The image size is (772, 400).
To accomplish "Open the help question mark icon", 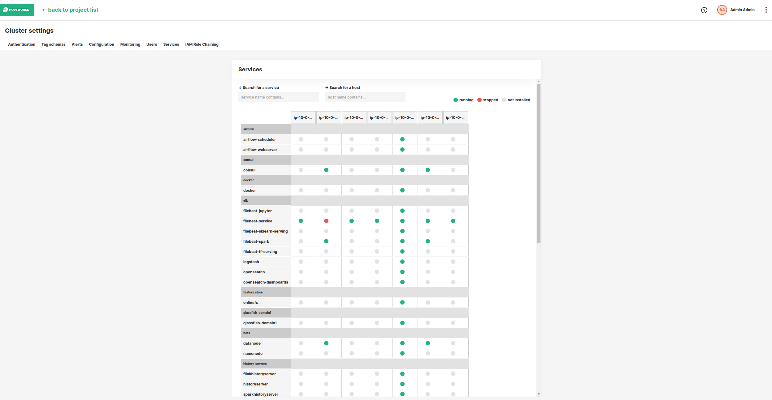I will click(x=704, y=10).
